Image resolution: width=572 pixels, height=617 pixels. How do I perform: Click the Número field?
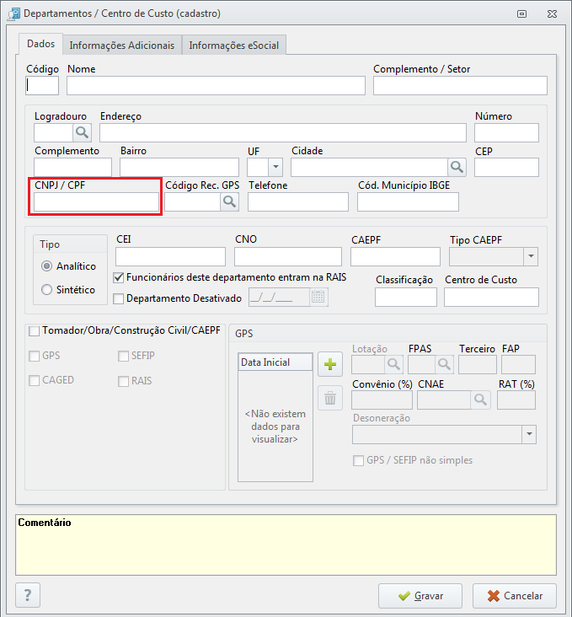tap(506, 132)
